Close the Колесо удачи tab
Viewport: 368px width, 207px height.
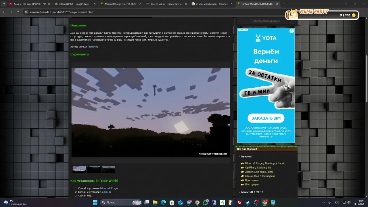[x=186, y=4]
